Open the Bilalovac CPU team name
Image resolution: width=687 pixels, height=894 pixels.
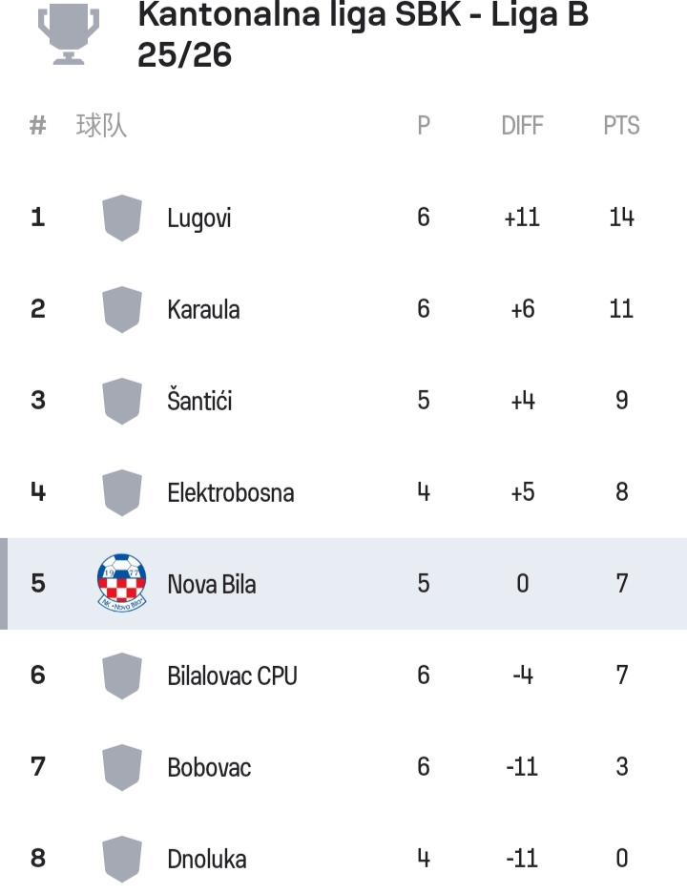coord(232,676)
